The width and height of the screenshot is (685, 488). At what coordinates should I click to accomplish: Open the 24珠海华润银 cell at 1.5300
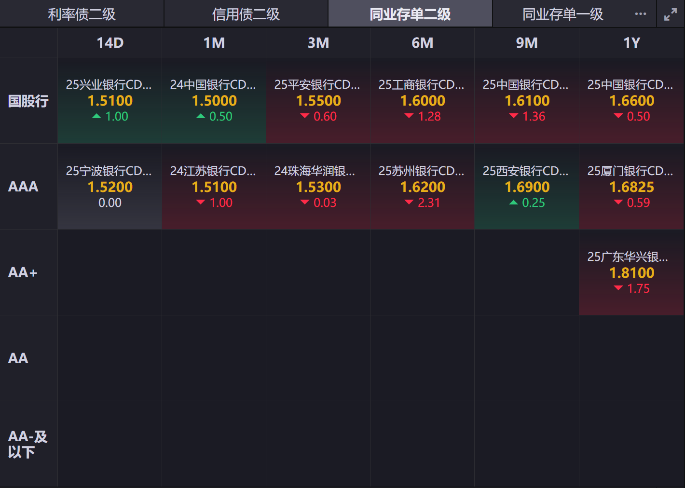[x=318, y=187]
